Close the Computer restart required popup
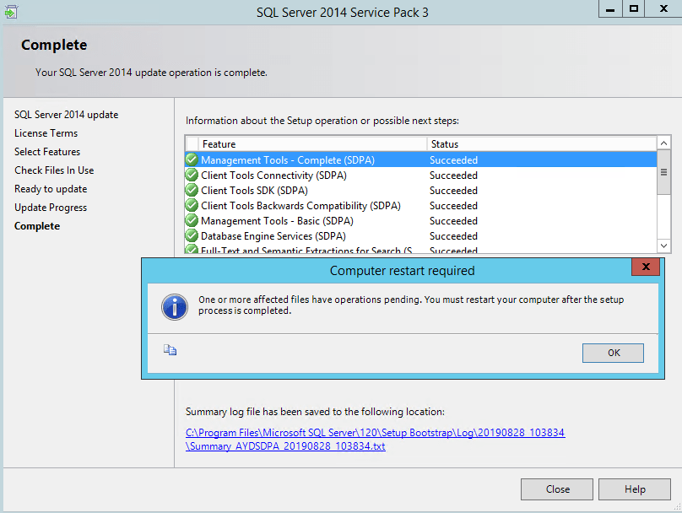682x513 pixels. 645,267
